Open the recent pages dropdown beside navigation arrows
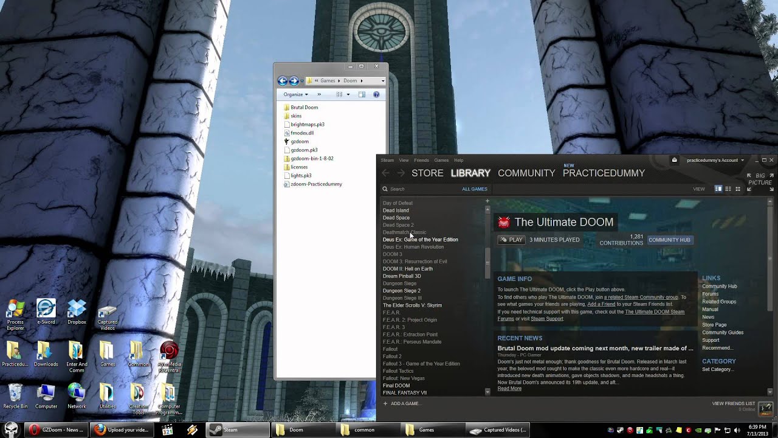This screenshot has width=778, height=438. (301, 81)
